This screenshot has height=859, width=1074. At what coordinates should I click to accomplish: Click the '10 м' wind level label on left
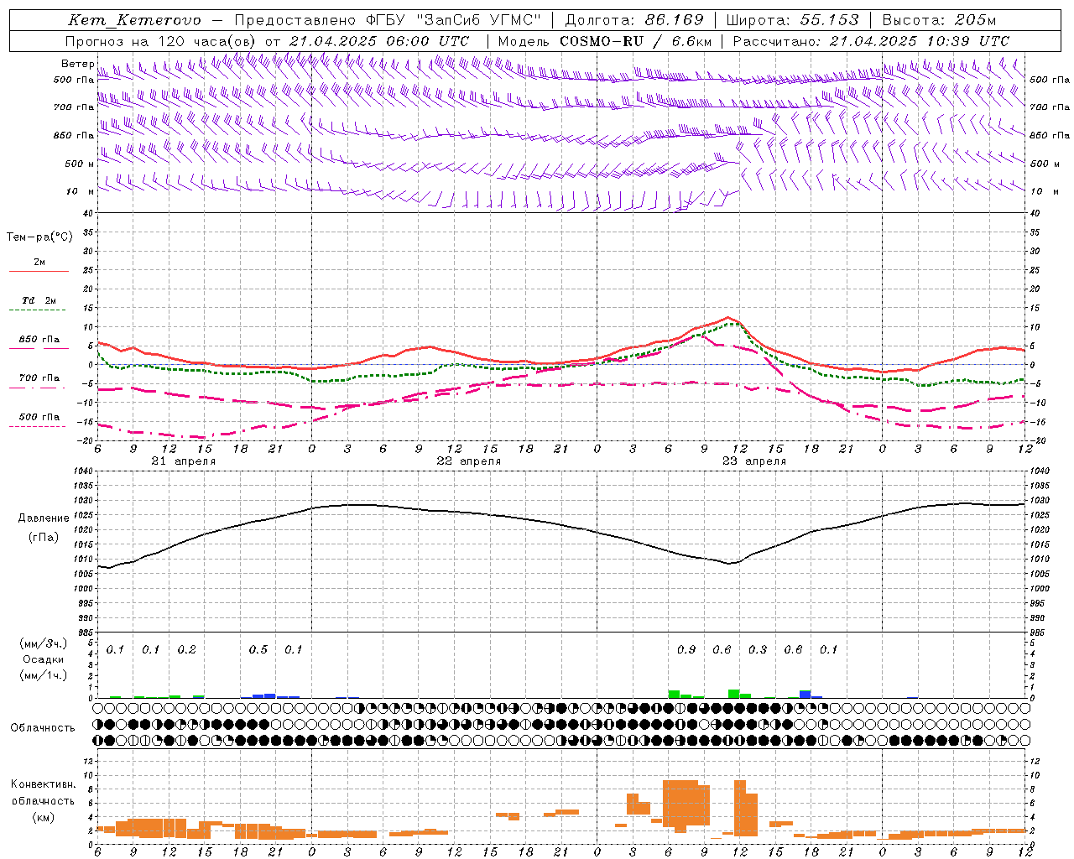coord(80,191)
